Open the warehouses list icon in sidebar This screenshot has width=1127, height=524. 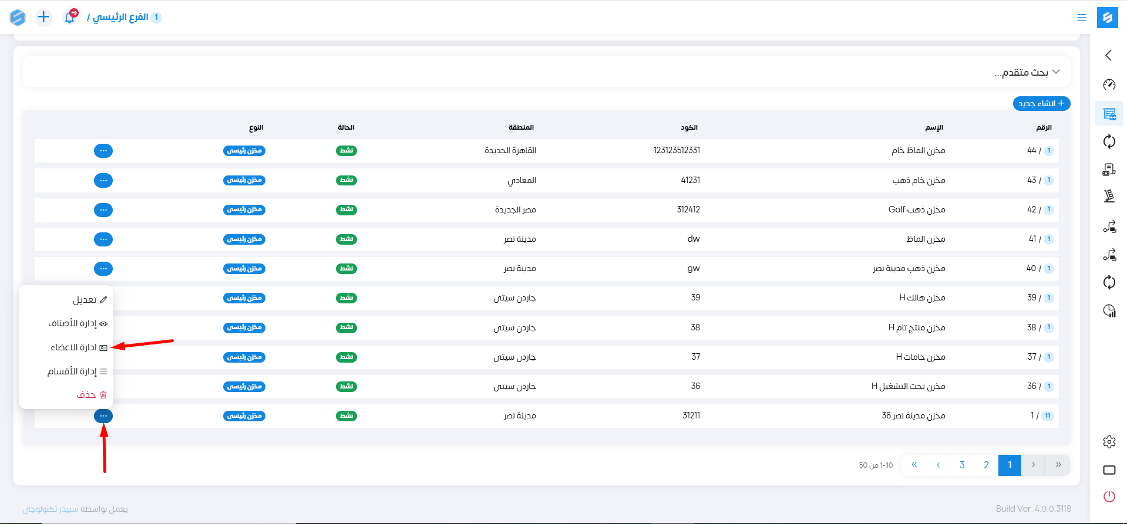point(1109,113)
